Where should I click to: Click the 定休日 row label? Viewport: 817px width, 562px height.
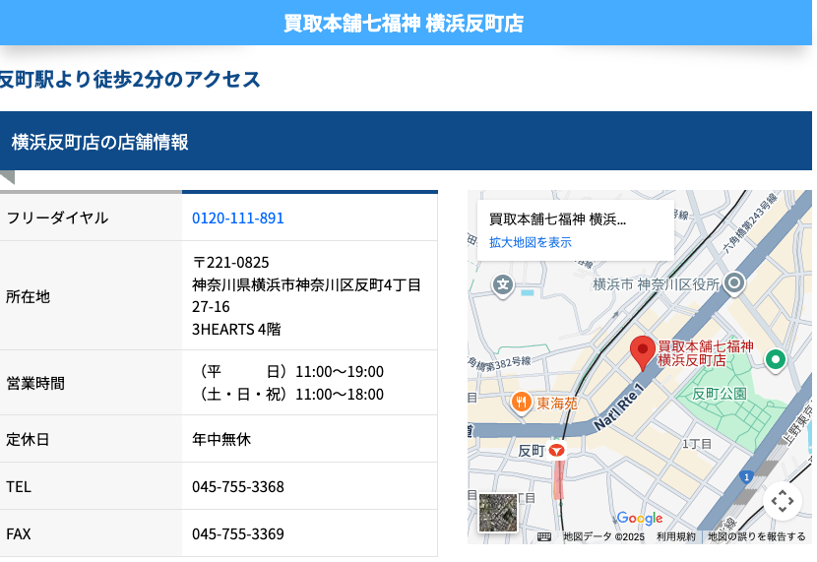(x=29, y=439)
